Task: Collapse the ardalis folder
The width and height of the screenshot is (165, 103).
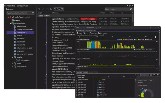Action: [13, 57]
